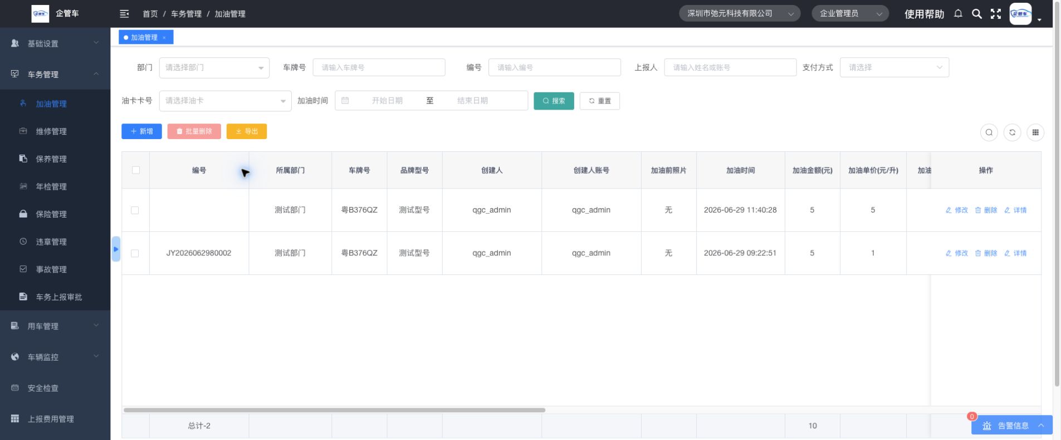Open 使用帮助 link
Screen dimensions: 1061x440
925,14
